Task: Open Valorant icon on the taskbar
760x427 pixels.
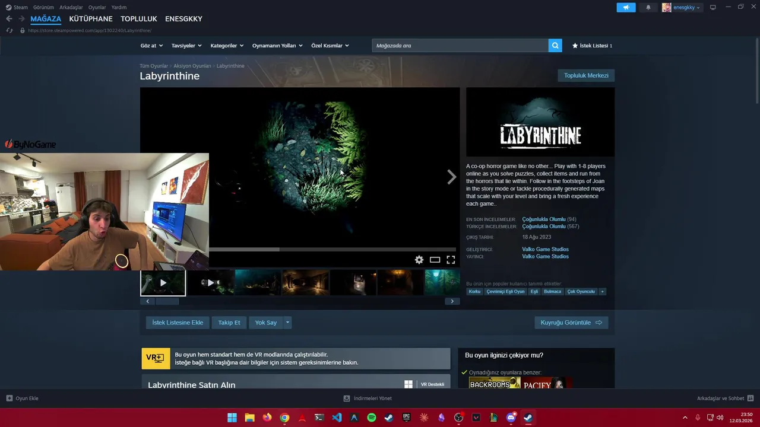Action: pyautogui.click(x=476, y=418)
